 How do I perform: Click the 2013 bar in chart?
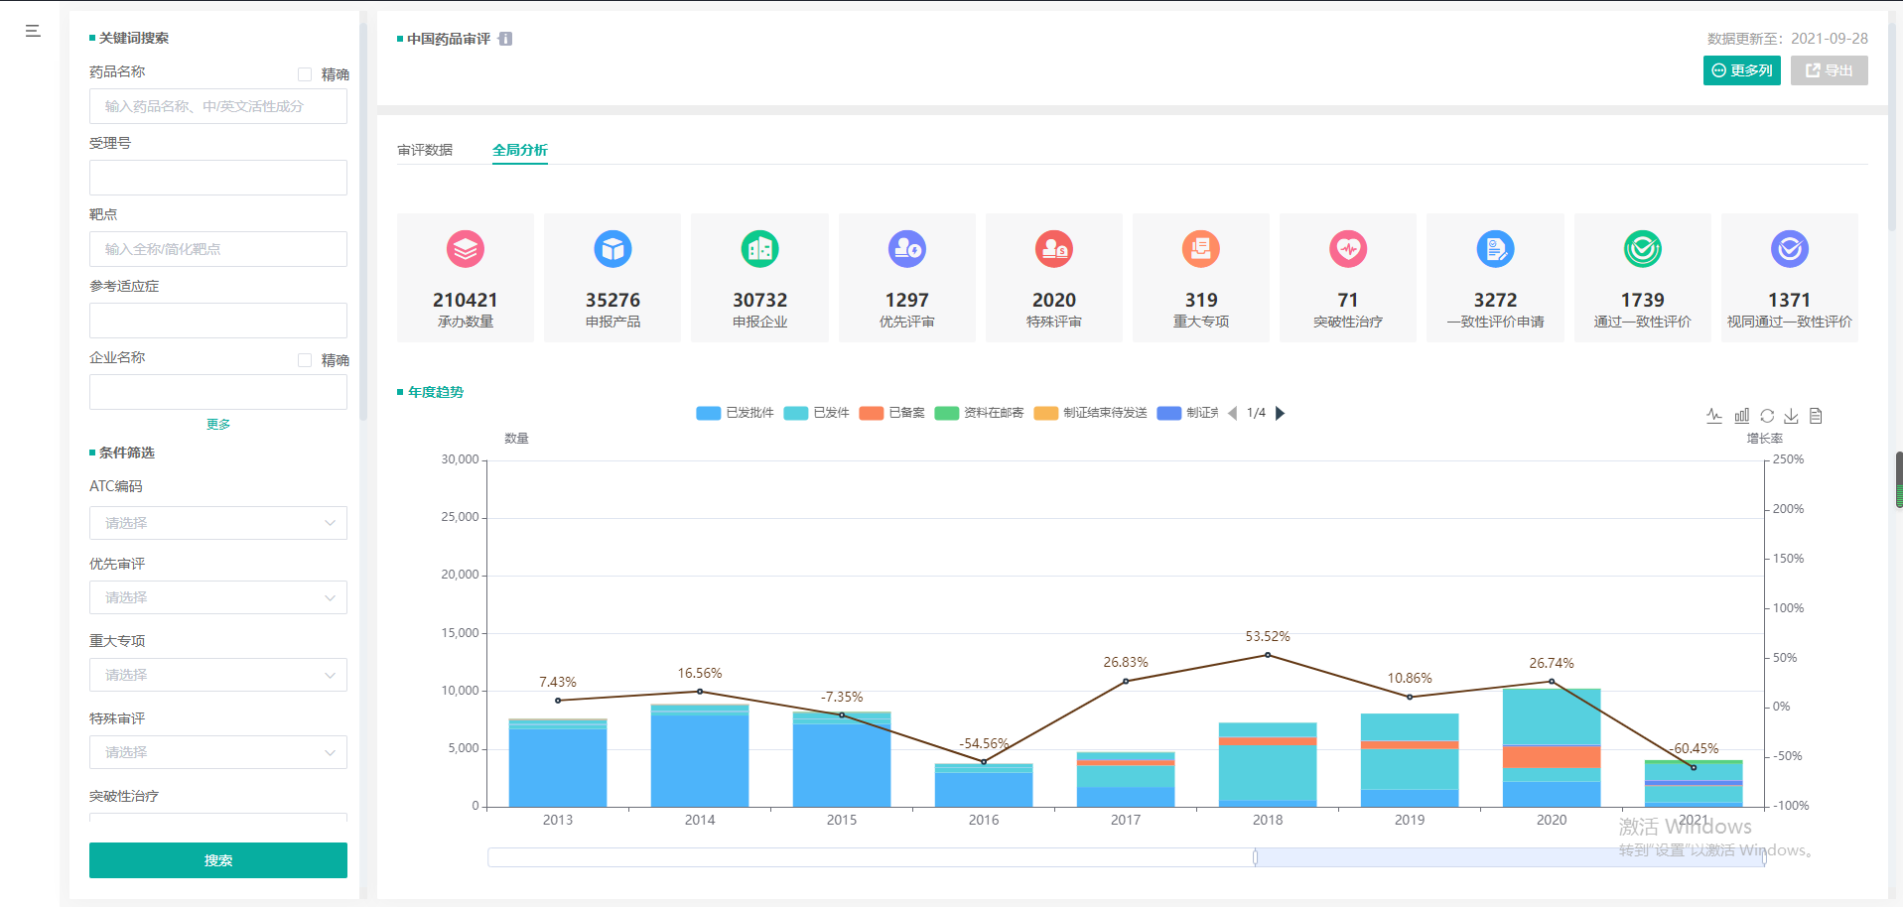(x=558, y=762)
